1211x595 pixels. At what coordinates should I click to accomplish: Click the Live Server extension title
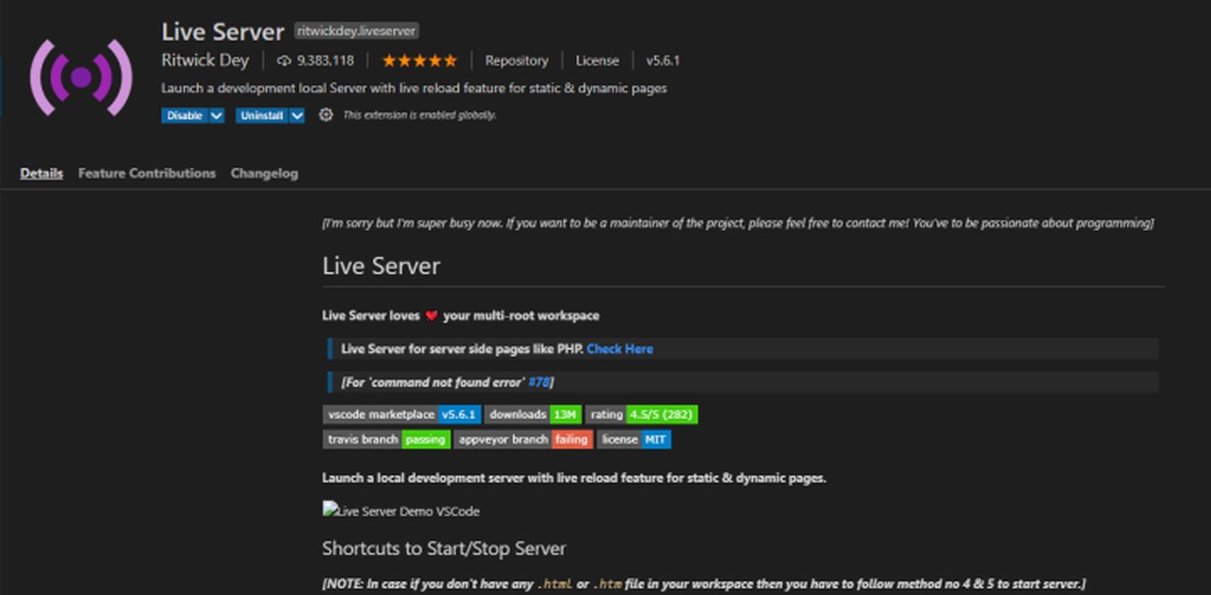223,32
